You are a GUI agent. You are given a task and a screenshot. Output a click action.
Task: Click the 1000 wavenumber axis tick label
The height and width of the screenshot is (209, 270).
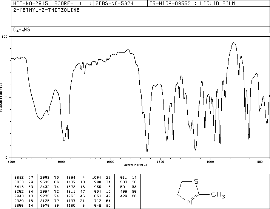point(210,162)
